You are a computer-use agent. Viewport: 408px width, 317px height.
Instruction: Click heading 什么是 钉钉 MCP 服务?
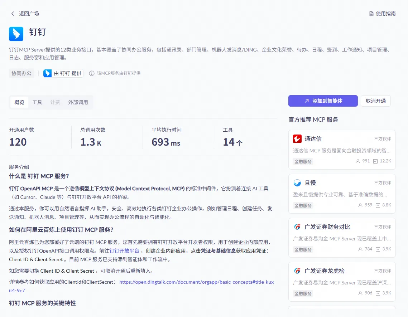click(39, 176)
